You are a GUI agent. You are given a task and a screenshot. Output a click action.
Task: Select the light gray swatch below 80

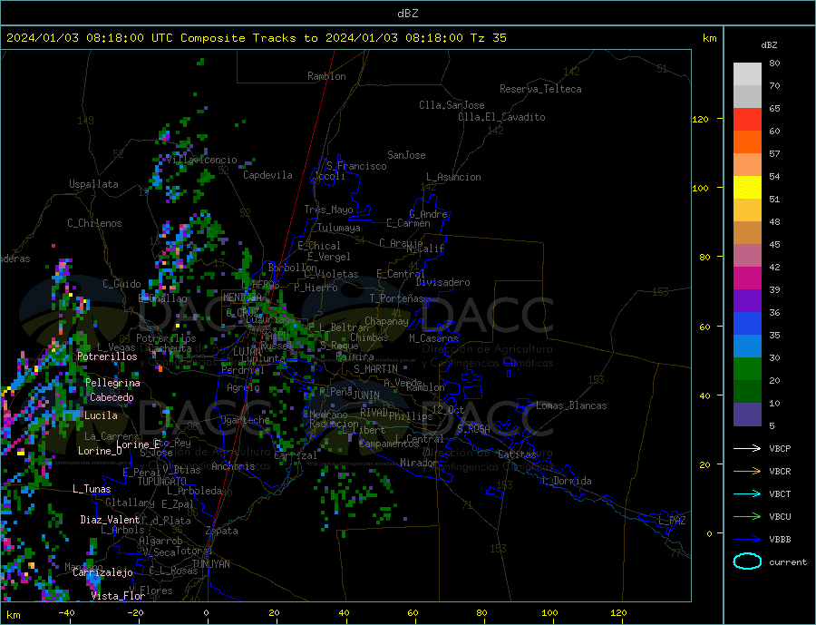(x=747, y=74)
